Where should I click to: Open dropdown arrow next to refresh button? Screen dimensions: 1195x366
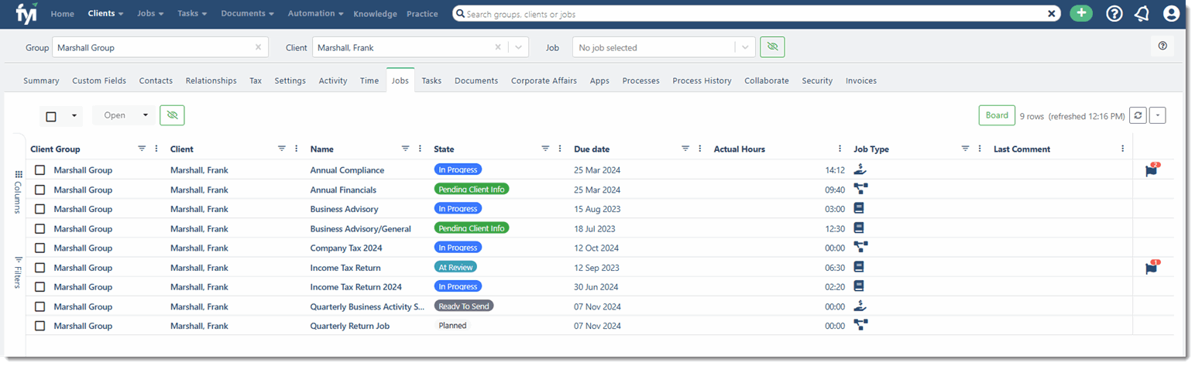[x=1157, y=115]
